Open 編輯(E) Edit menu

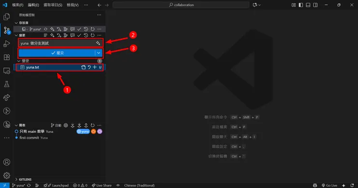(x=33, y=5)
